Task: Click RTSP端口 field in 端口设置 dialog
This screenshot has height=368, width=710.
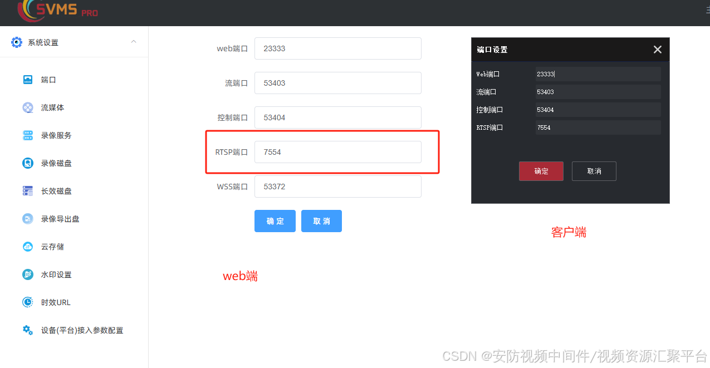Action: pos(598,127)
